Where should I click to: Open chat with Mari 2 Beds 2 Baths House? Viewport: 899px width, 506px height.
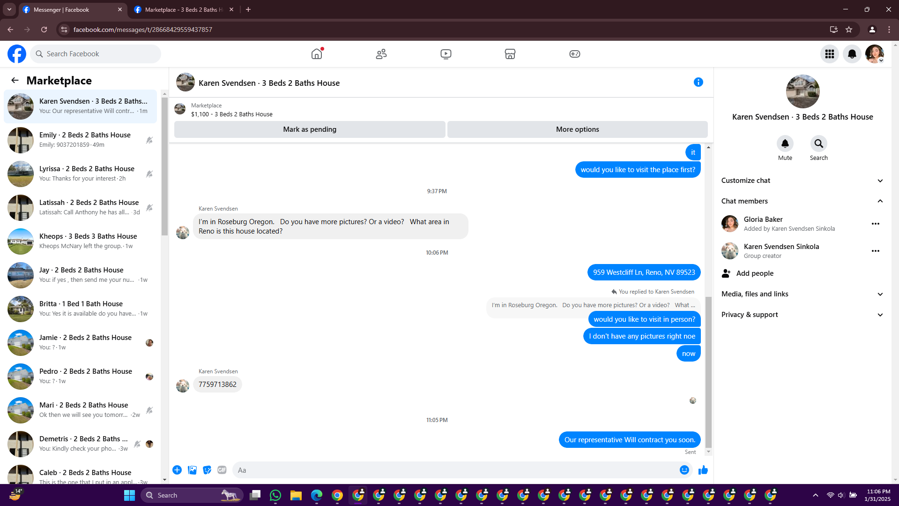click(81, 410)
